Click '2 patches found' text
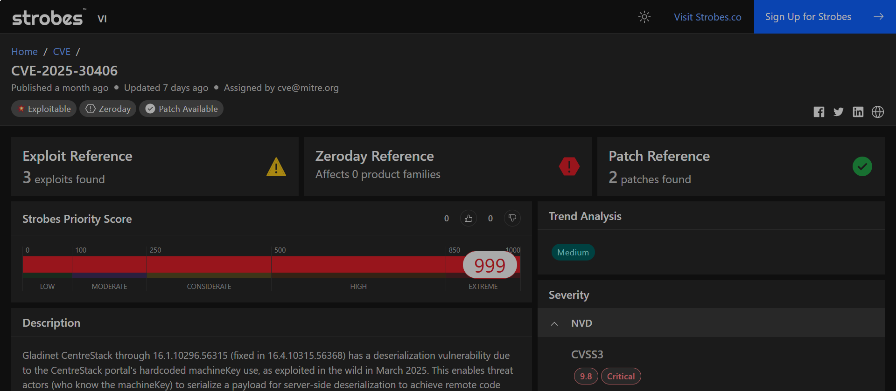Image resolution: width=896 pixels, height=391 pixels. [x=650, y=178]
